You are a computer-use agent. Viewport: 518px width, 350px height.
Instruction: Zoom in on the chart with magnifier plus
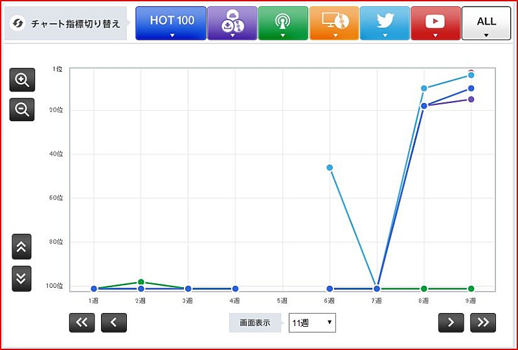pos(22,80)
